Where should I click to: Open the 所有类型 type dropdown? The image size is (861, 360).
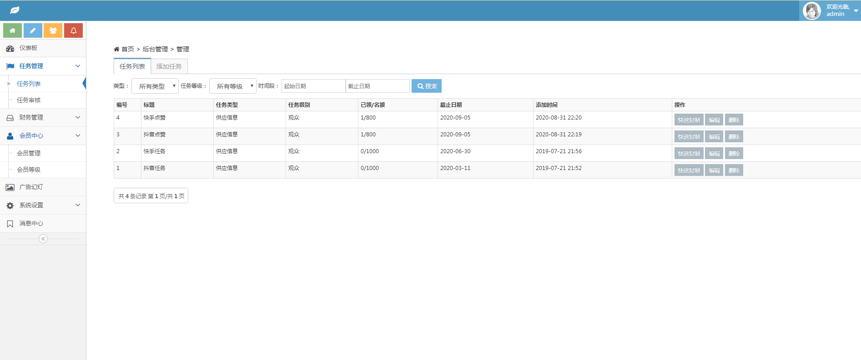pos(155,86)
